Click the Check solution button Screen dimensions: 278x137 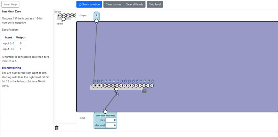coord(89,5)
